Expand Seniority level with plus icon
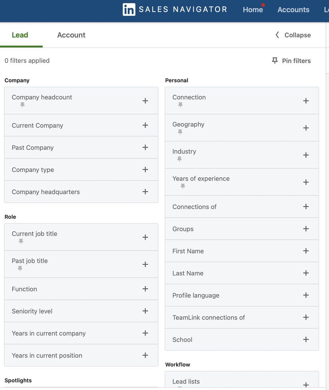329x390 pixels. [145, 311]
